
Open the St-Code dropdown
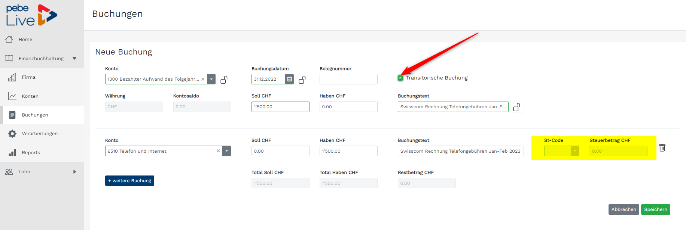574,151
